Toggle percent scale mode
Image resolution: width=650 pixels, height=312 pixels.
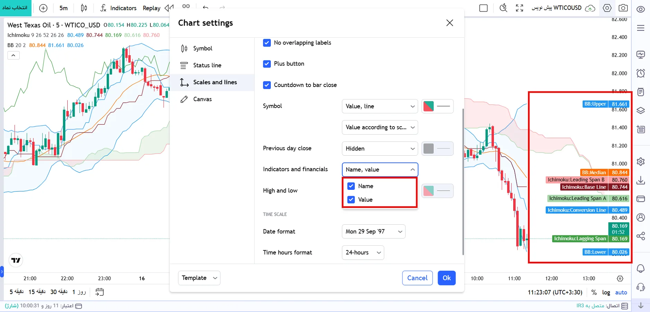594,292
